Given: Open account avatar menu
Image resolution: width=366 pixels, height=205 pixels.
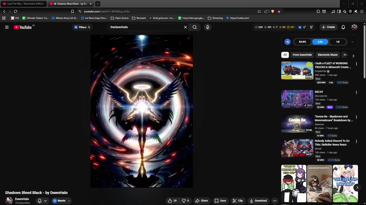Looking at the screenshot, I should tap(354, 27).
